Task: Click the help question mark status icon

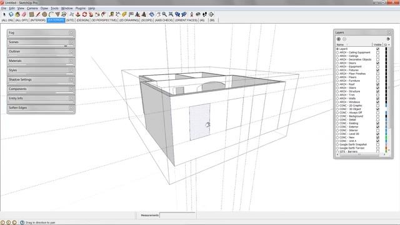Action: point(22,222)
